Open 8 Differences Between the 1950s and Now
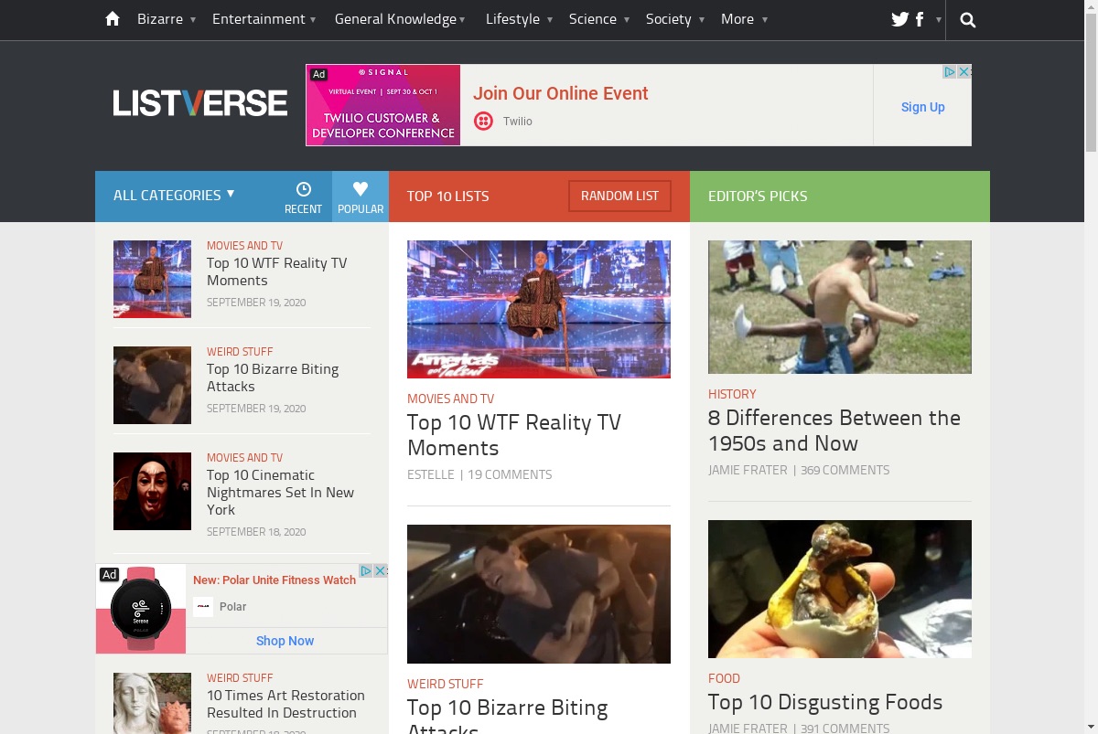 coord(834,431)
